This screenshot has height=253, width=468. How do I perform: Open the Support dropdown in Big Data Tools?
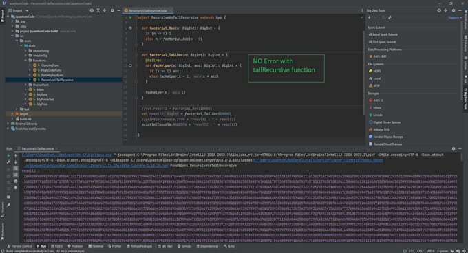click(x=455, y=18)
